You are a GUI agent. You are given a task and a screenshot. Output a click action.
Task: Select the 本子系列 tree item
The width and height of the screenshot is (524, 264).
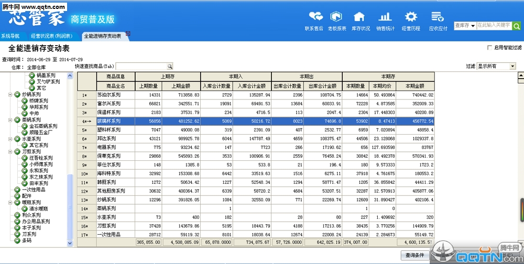(x=31, y=227)
